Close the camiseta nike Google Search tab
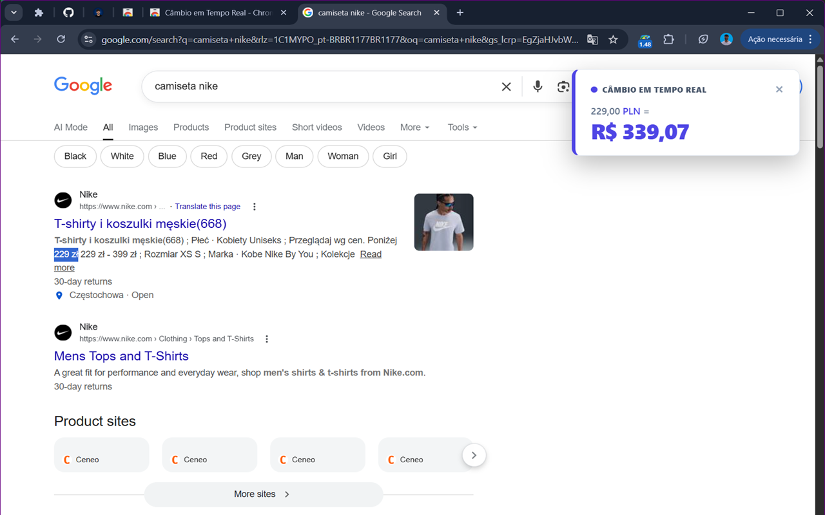The height and width of the screenshot is (515, 825). point(437,13)
